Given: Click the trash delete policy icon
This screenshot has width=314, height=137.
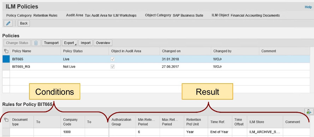Looking at the screenshot, I should point(36,43).
